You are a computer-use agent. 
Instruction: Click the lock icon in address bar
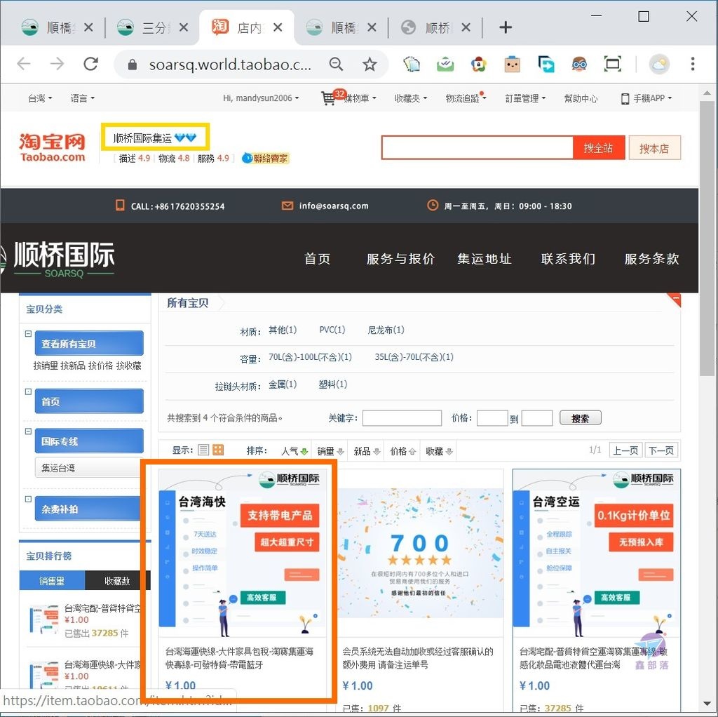pos(133,65)
